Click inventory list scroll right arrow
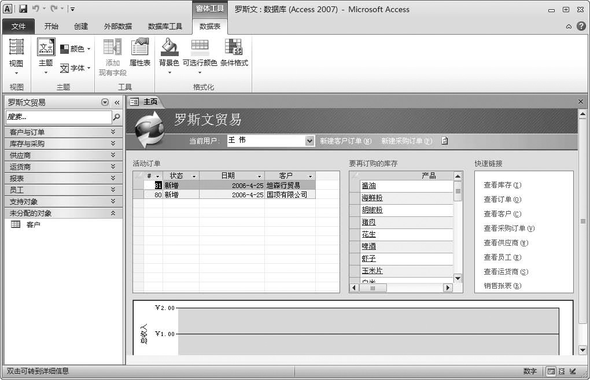The image size is (590, 380). pos(448,288)
